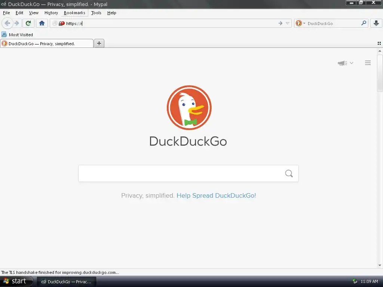Go to the Home page icon
The width and height of the screenshot is (383, 287).
pos(42,23)
